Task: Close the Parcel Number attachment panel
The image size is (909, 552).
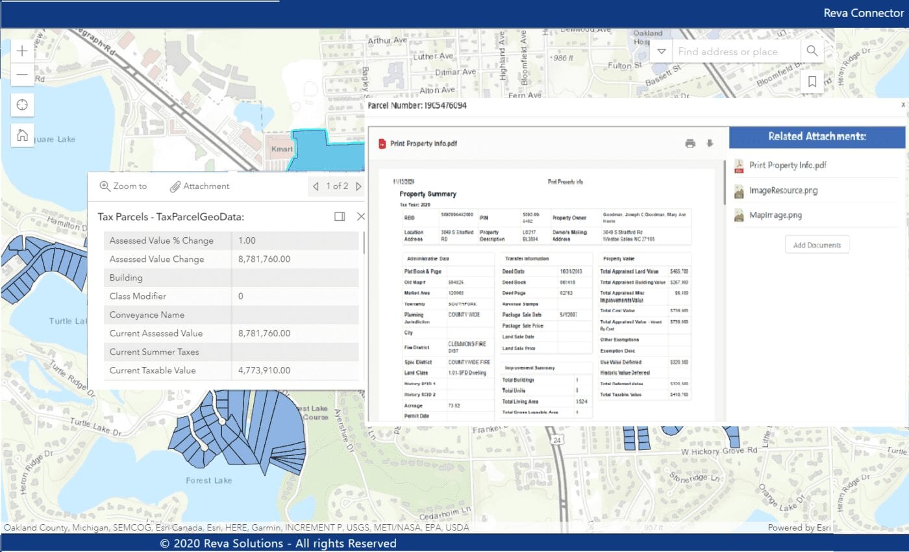Action: click(903, 104)
